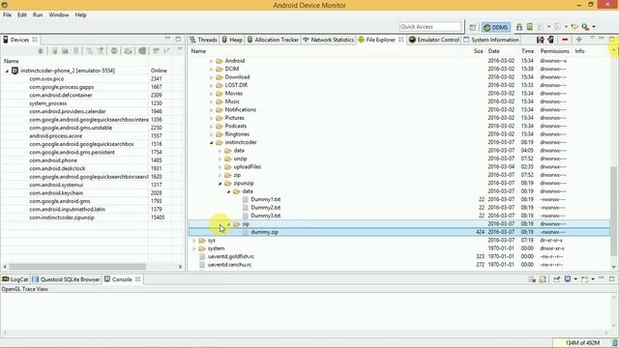Open the Devices panel view menu arrow
619x348 pixels.
[x=180, y=49]
